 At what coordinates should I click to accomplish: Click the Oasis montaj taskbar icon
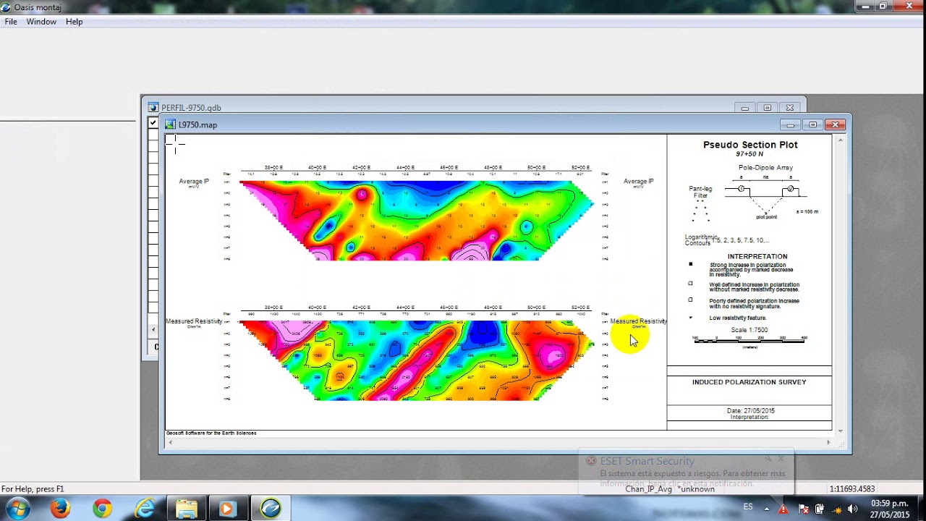tap(271, 509)
